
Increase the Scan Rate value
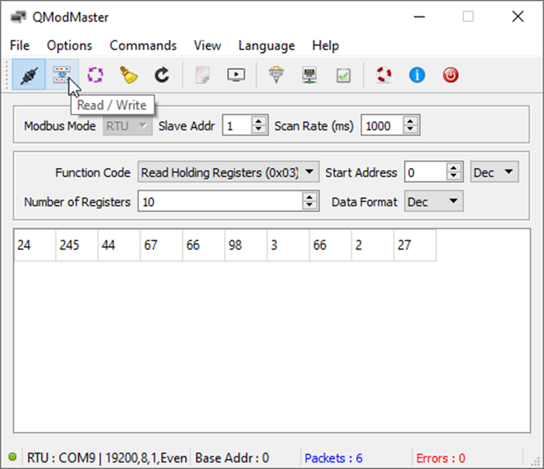click(410, 121)
